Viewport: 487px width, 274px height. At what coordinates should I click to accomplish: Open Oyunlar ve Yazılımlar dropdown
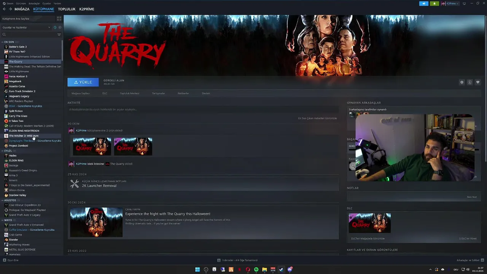(26, 27)
